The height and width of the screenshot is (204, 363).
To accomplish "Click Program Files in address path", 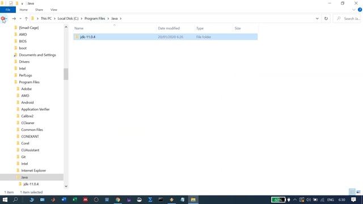I will [x=95, y=19].
